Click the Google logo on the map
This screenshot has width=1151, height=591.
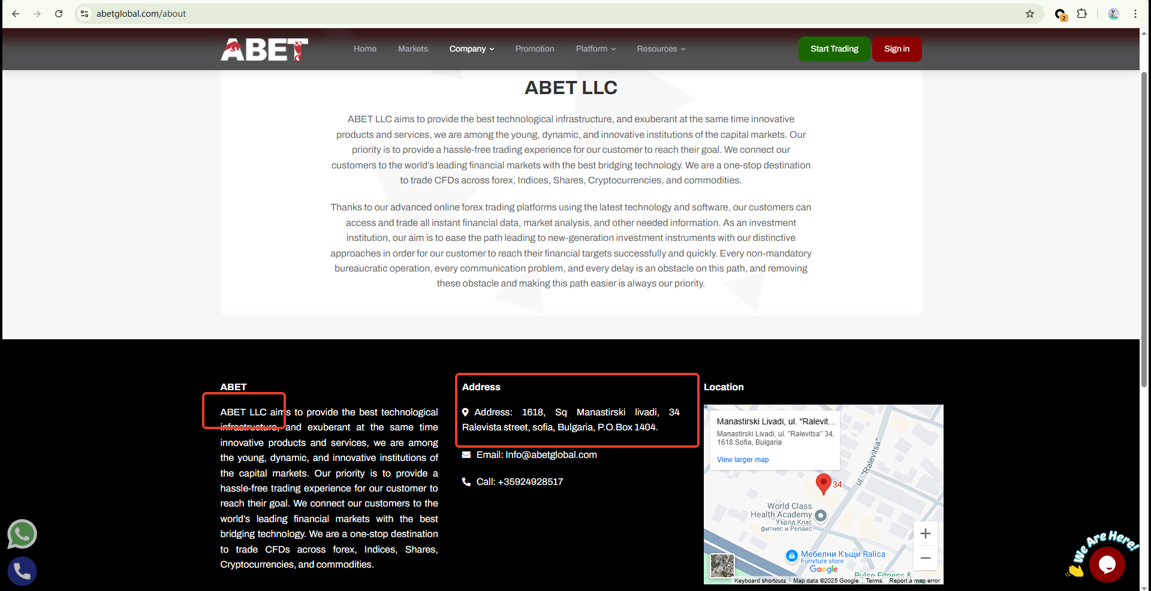pos(824,569)
